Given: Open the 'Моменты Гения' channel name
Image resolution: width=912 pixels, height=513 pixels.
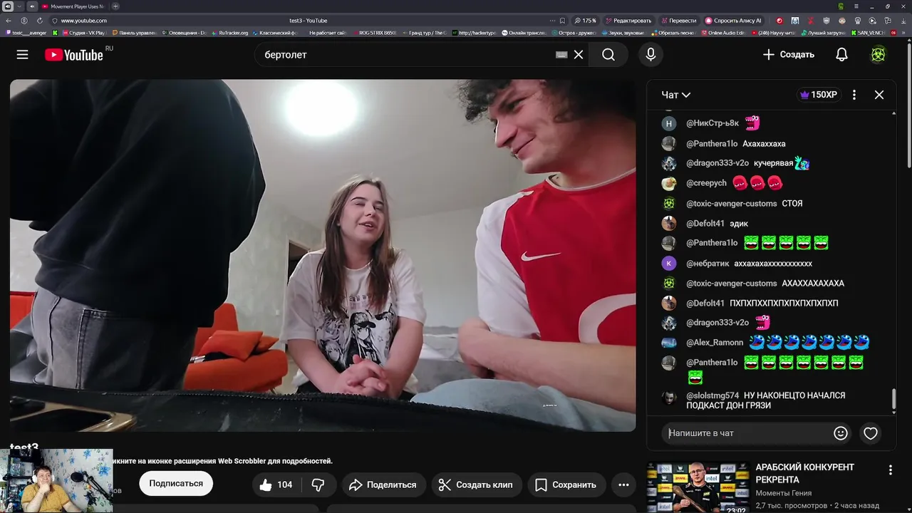Looking at the screenshot, I should click(x=783, y=493).
